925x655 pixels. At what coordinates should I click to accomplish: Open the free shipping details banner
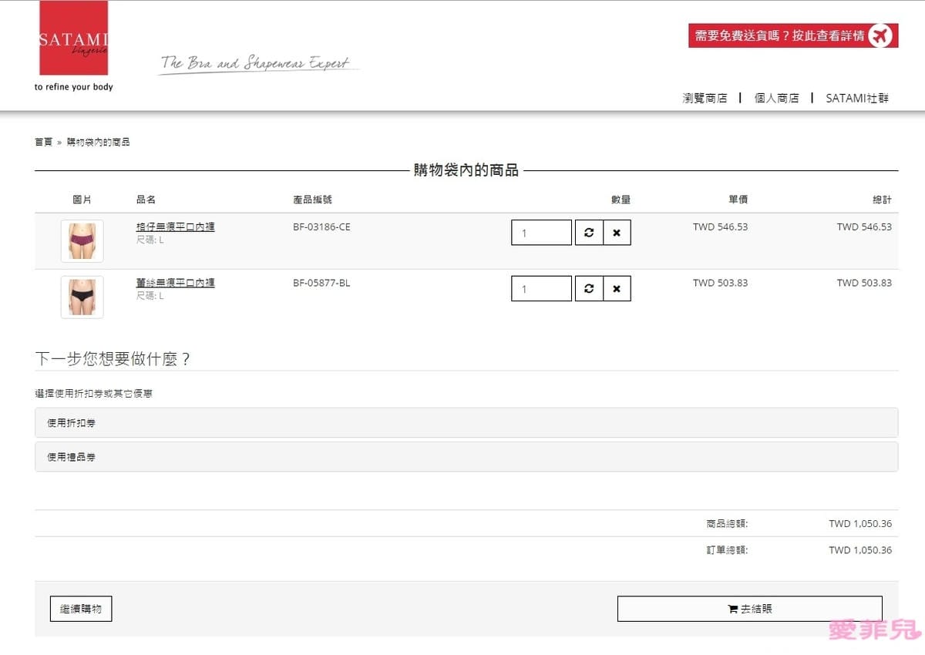click(793, 35)
